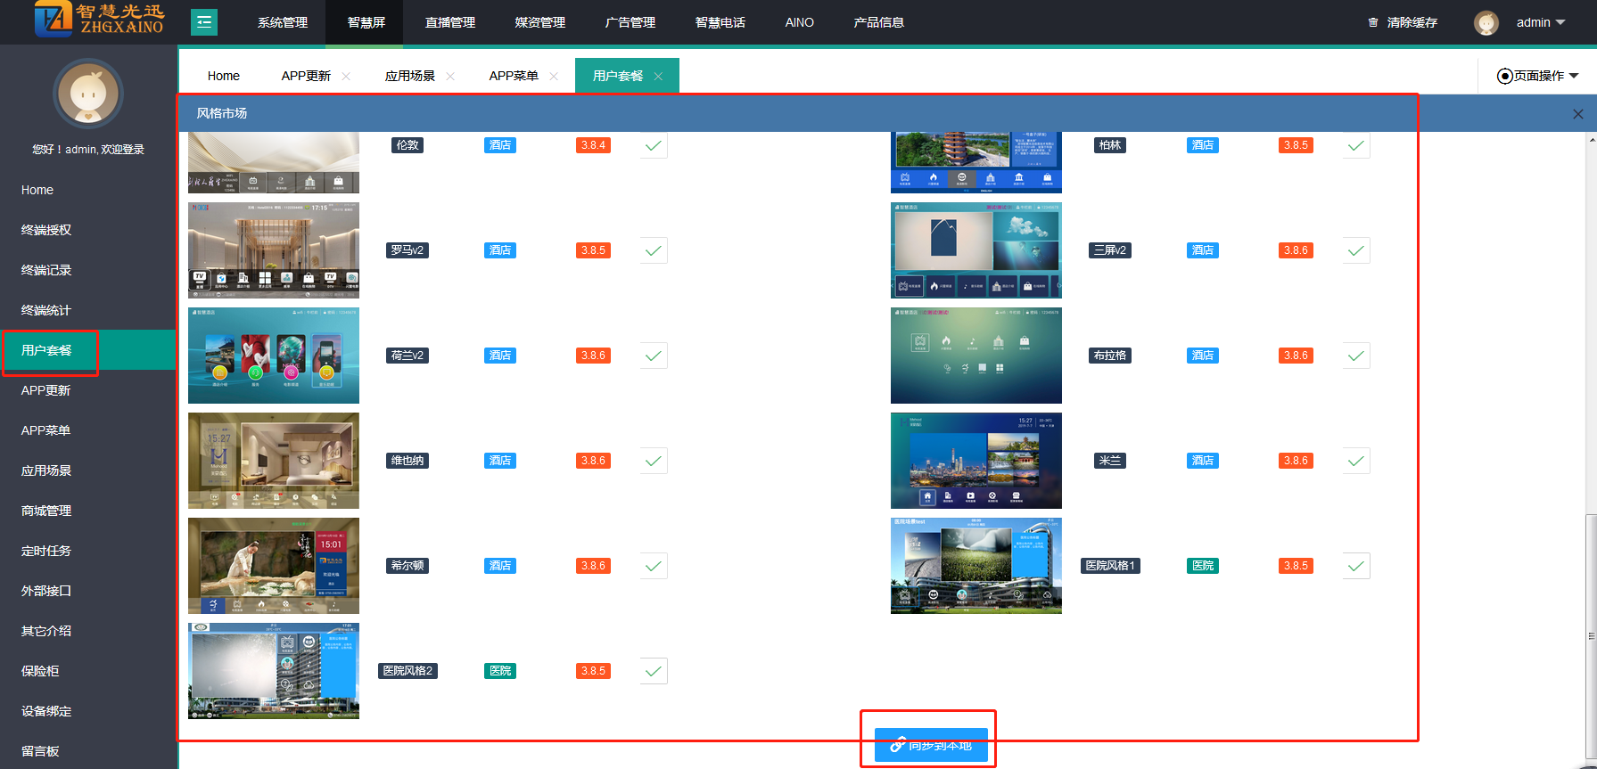Open 媒资管理 in the top navigation
This screenshot has width=1597, height=769.
(539, 22)
